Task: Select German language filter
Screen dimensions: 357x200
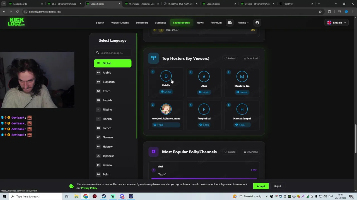Action: tap(113, 137)
